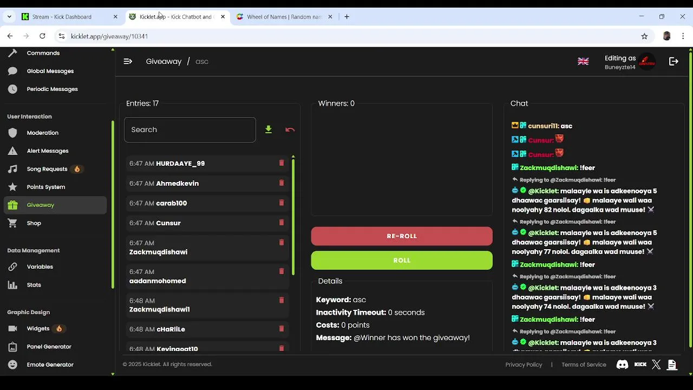The height and width of the screenshot is (390, 693).
Task: Change language via UK flag icon
Action: tap(583, 62)
